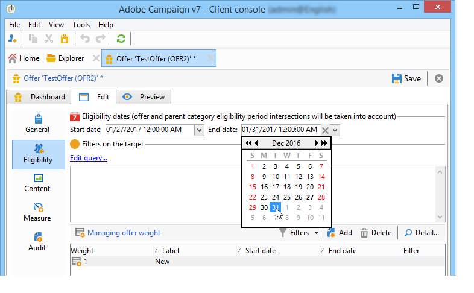Switch to the Explorer tab

[65, 58]
